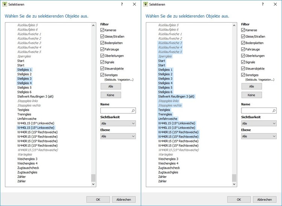Click Alle button in right dialog
This screenshot has height=206, width=282.
pyautogui.click(x=252, y=86)
